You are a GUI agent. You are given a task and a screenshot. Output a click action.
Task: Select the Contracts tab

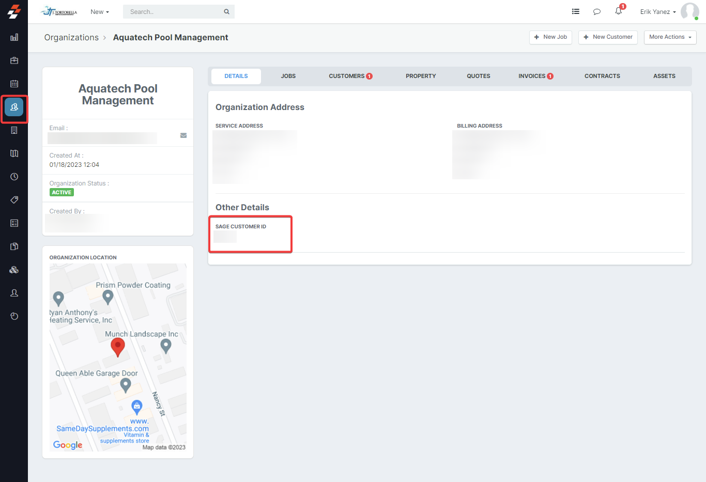click(x=602, y=76)
